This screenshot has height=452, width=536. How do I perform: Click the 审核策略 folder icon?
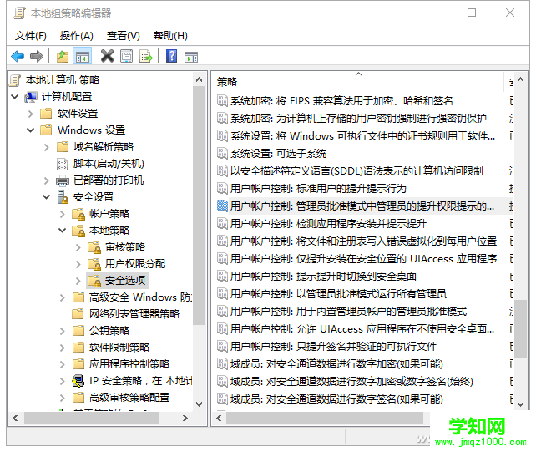coord(94,247)
